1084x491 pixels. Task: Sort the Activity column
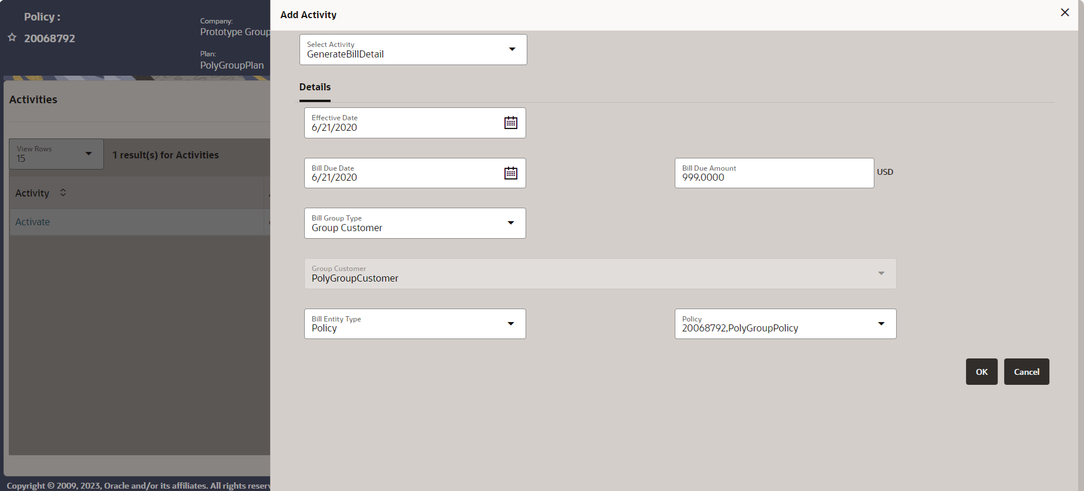[63, 192]
